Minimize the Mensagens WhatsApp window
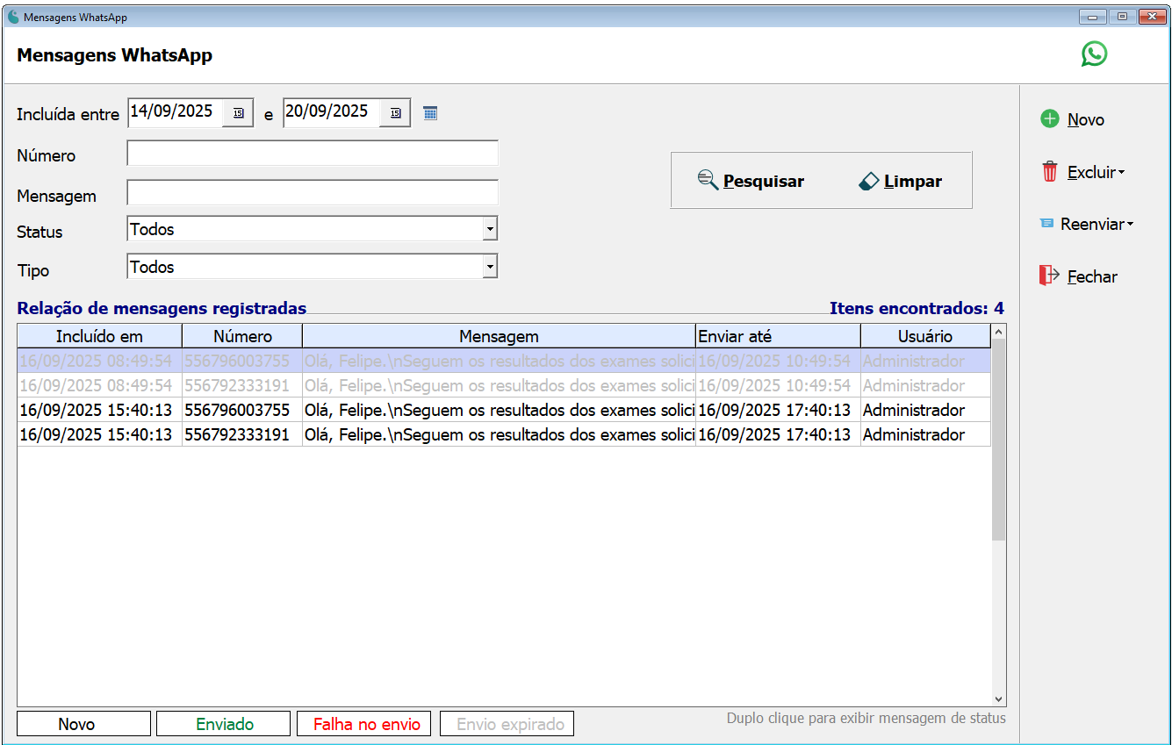This screenshot has height=745, width=1172. coord(1093,17)
